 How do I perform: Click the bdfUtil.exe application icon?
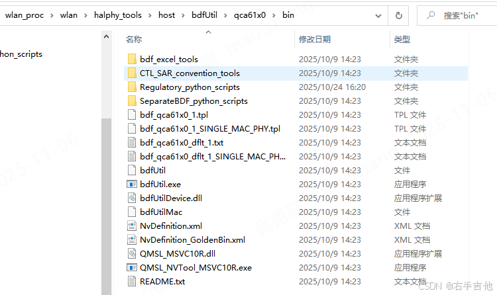pyautogui.click(x=132, y=185)
